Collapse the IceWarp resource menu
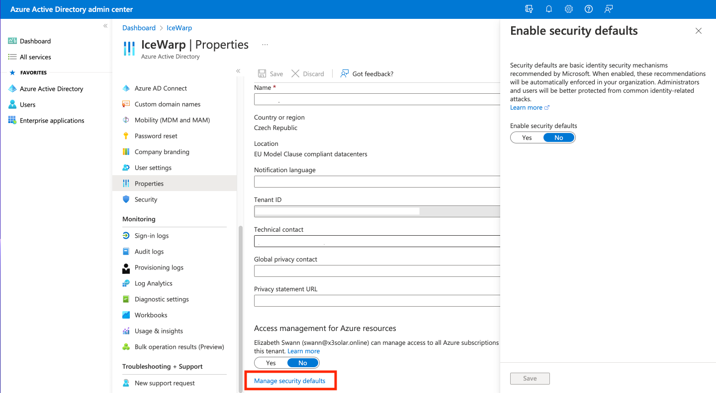Screen dimensions: 716x393 [x=238, y=71]
